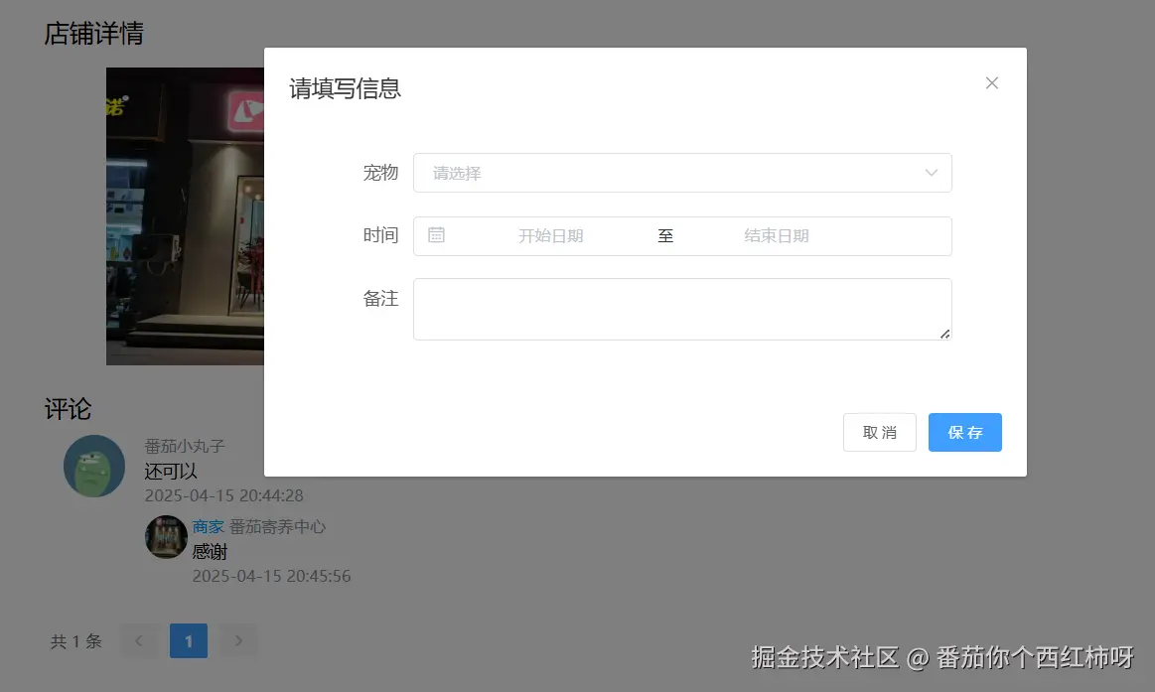Go to next comments page arrow

tap(238, 640)
